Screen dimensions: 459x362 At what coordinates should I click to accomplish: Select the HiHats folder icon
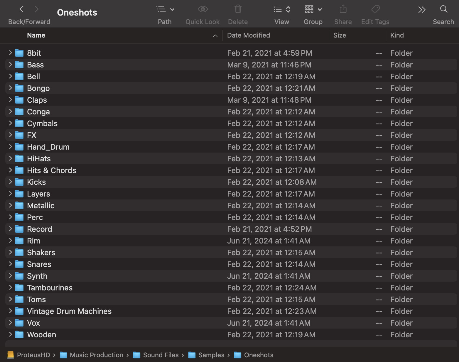click(19, 159)
